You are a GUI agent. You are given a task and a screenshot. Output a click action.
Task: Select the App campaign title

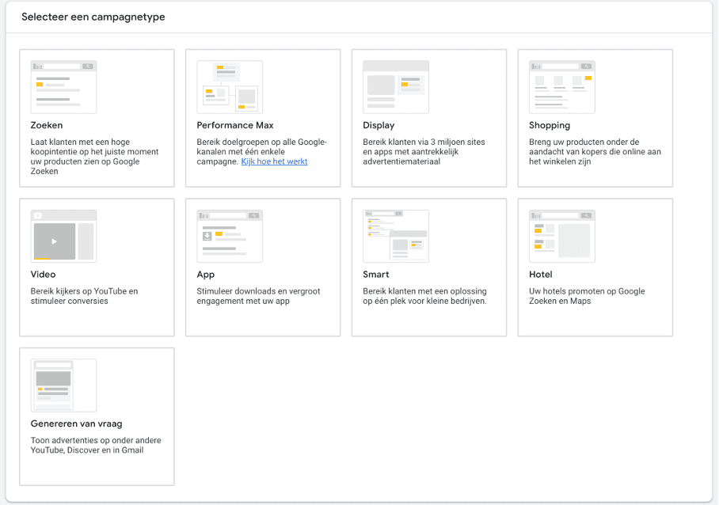(x=205, y=275)
